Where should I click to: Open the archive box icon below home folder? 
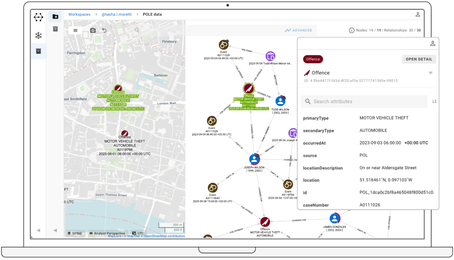tap(55, 29)
